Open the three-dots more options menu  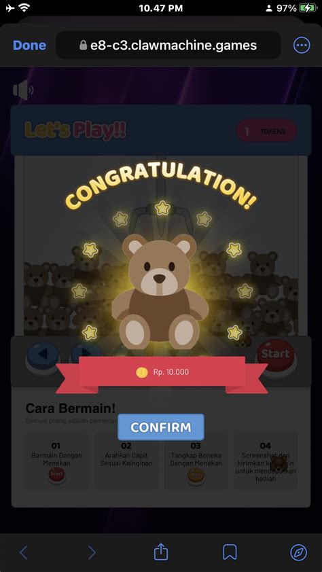point(302,46)
